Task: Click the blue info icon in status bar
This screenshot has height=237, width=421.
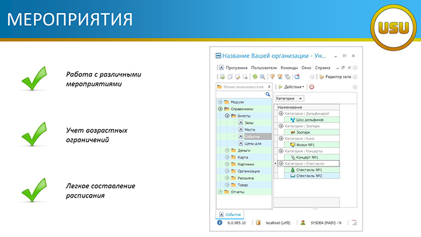Action: click(x=220, y=223)
